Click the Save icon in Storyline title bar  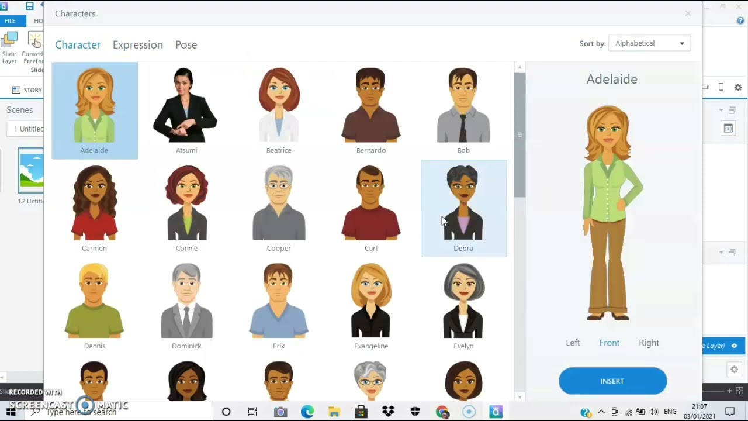[x=29, y=6]
